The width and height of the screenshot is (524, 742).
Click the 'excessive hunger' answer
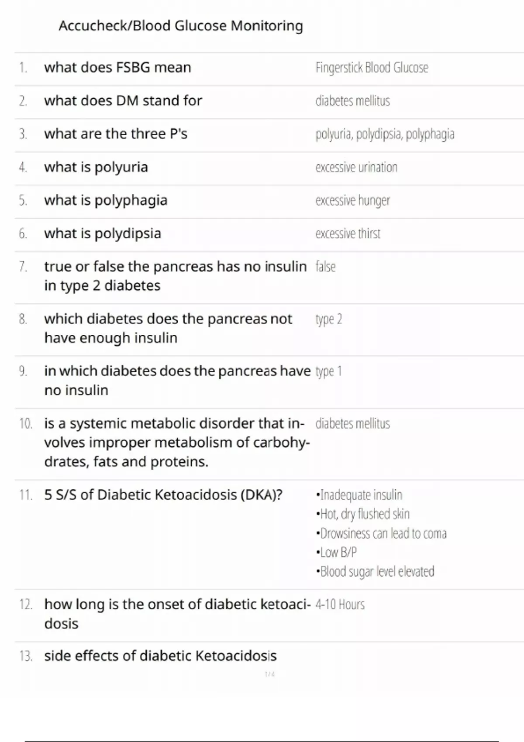point(352,200)
